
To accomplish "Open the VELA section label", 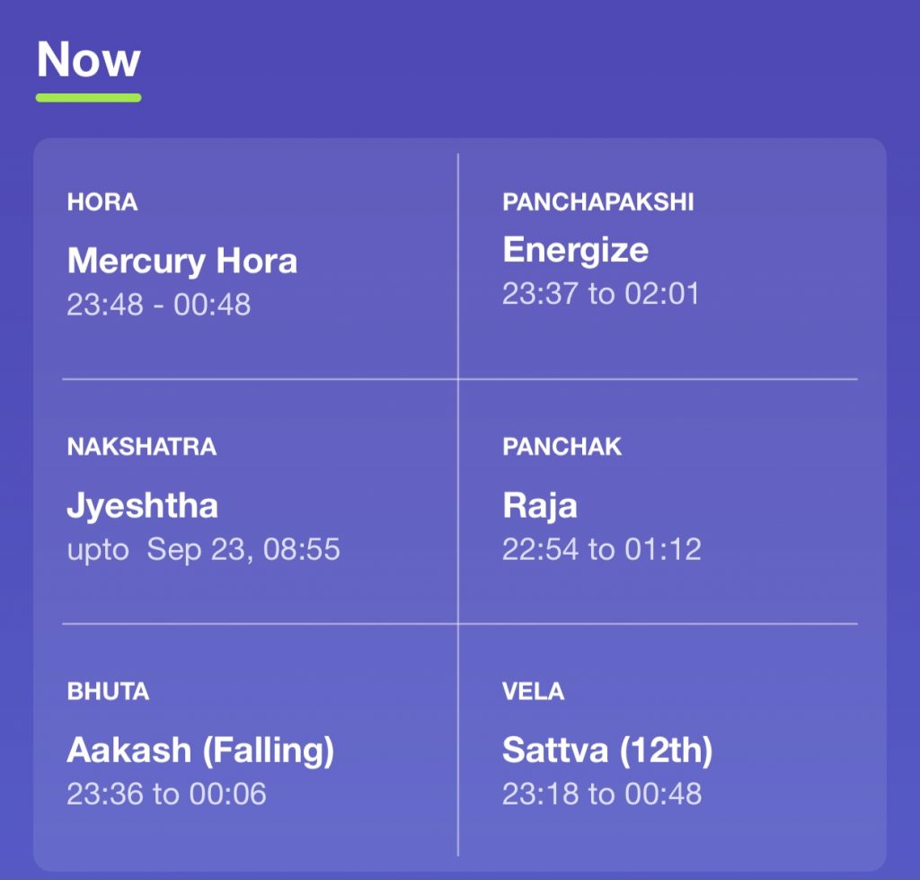I will [533, 691].
